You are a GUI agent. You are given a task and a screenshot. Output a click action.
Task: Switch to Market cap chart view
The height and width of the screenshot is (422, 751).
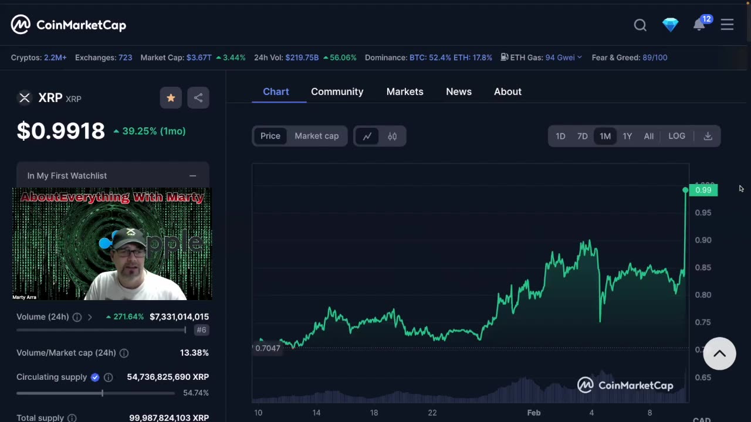pyautogui.click(x=317, y=136)
